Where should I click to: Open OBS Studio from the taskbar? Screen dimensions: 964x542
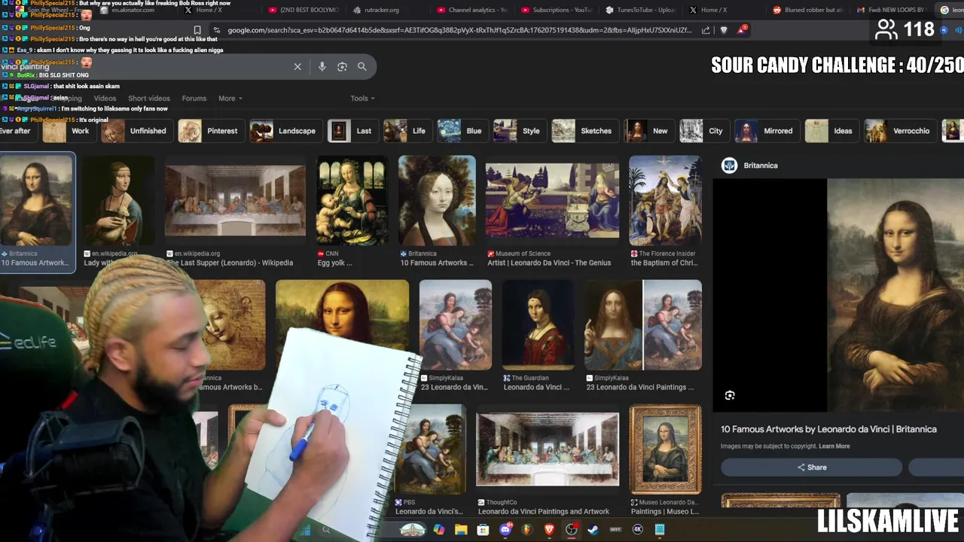click(572, 530)
